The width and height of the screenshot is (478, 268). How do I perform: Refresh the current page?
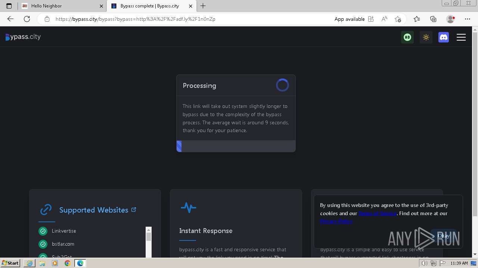click(27, 19)
